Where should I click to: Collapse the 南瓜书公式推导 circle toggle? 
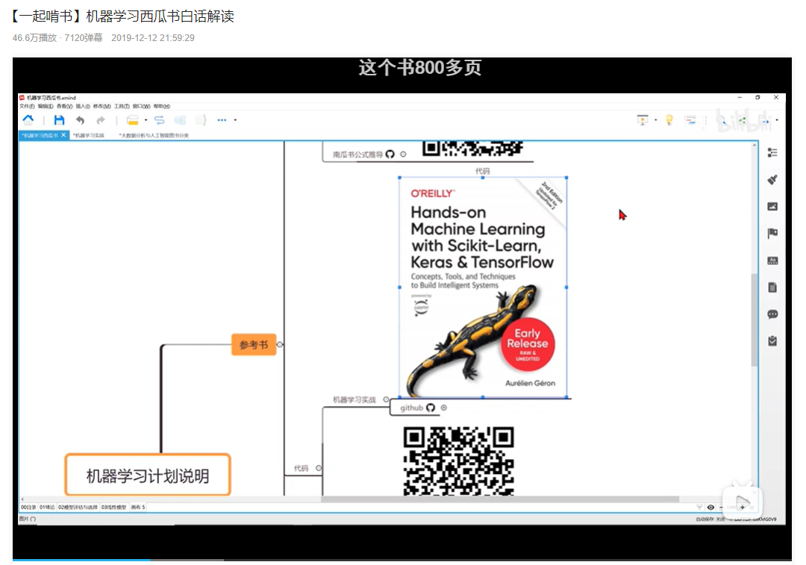point(403,154)
